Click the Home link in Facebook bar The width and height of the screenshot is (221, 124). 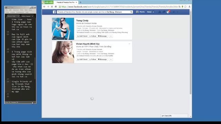(149, 12)
